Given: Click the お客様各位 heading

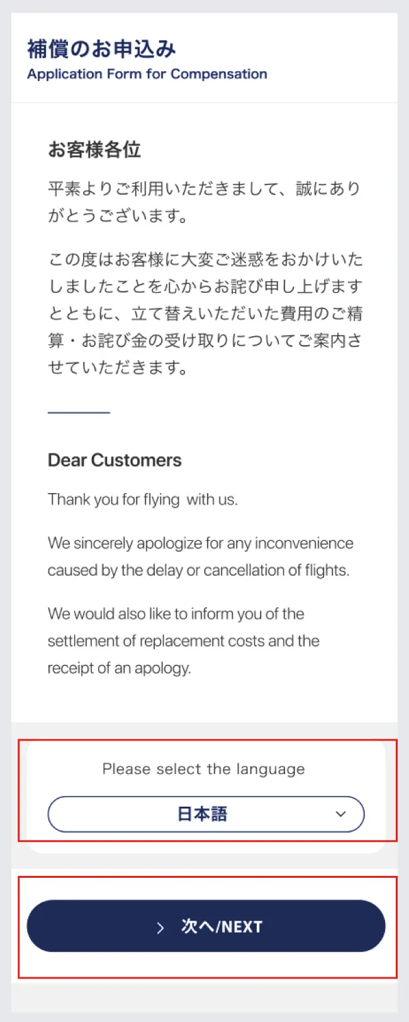Looking at the screenshot, I should 94,150.
